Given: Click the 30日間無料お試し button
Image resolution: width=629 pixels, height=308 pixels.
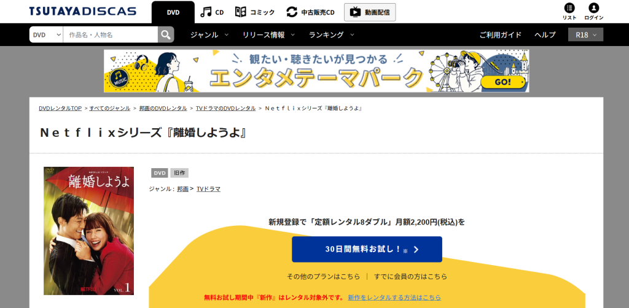Looking at the screenshot, I should tap(367, 249).
